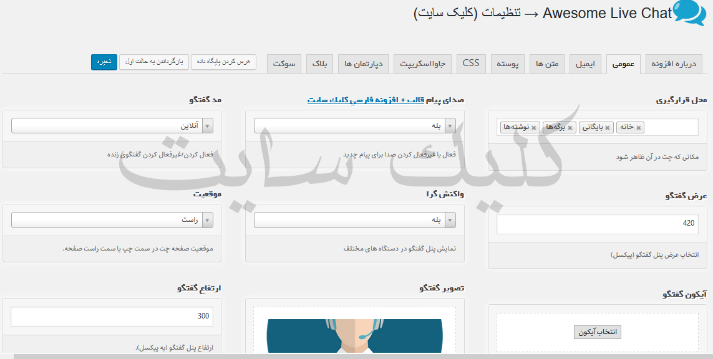This screenshot has height=359, width=713.
Task: Open the جاوااسکریپت tab
Action: (422, 64)
